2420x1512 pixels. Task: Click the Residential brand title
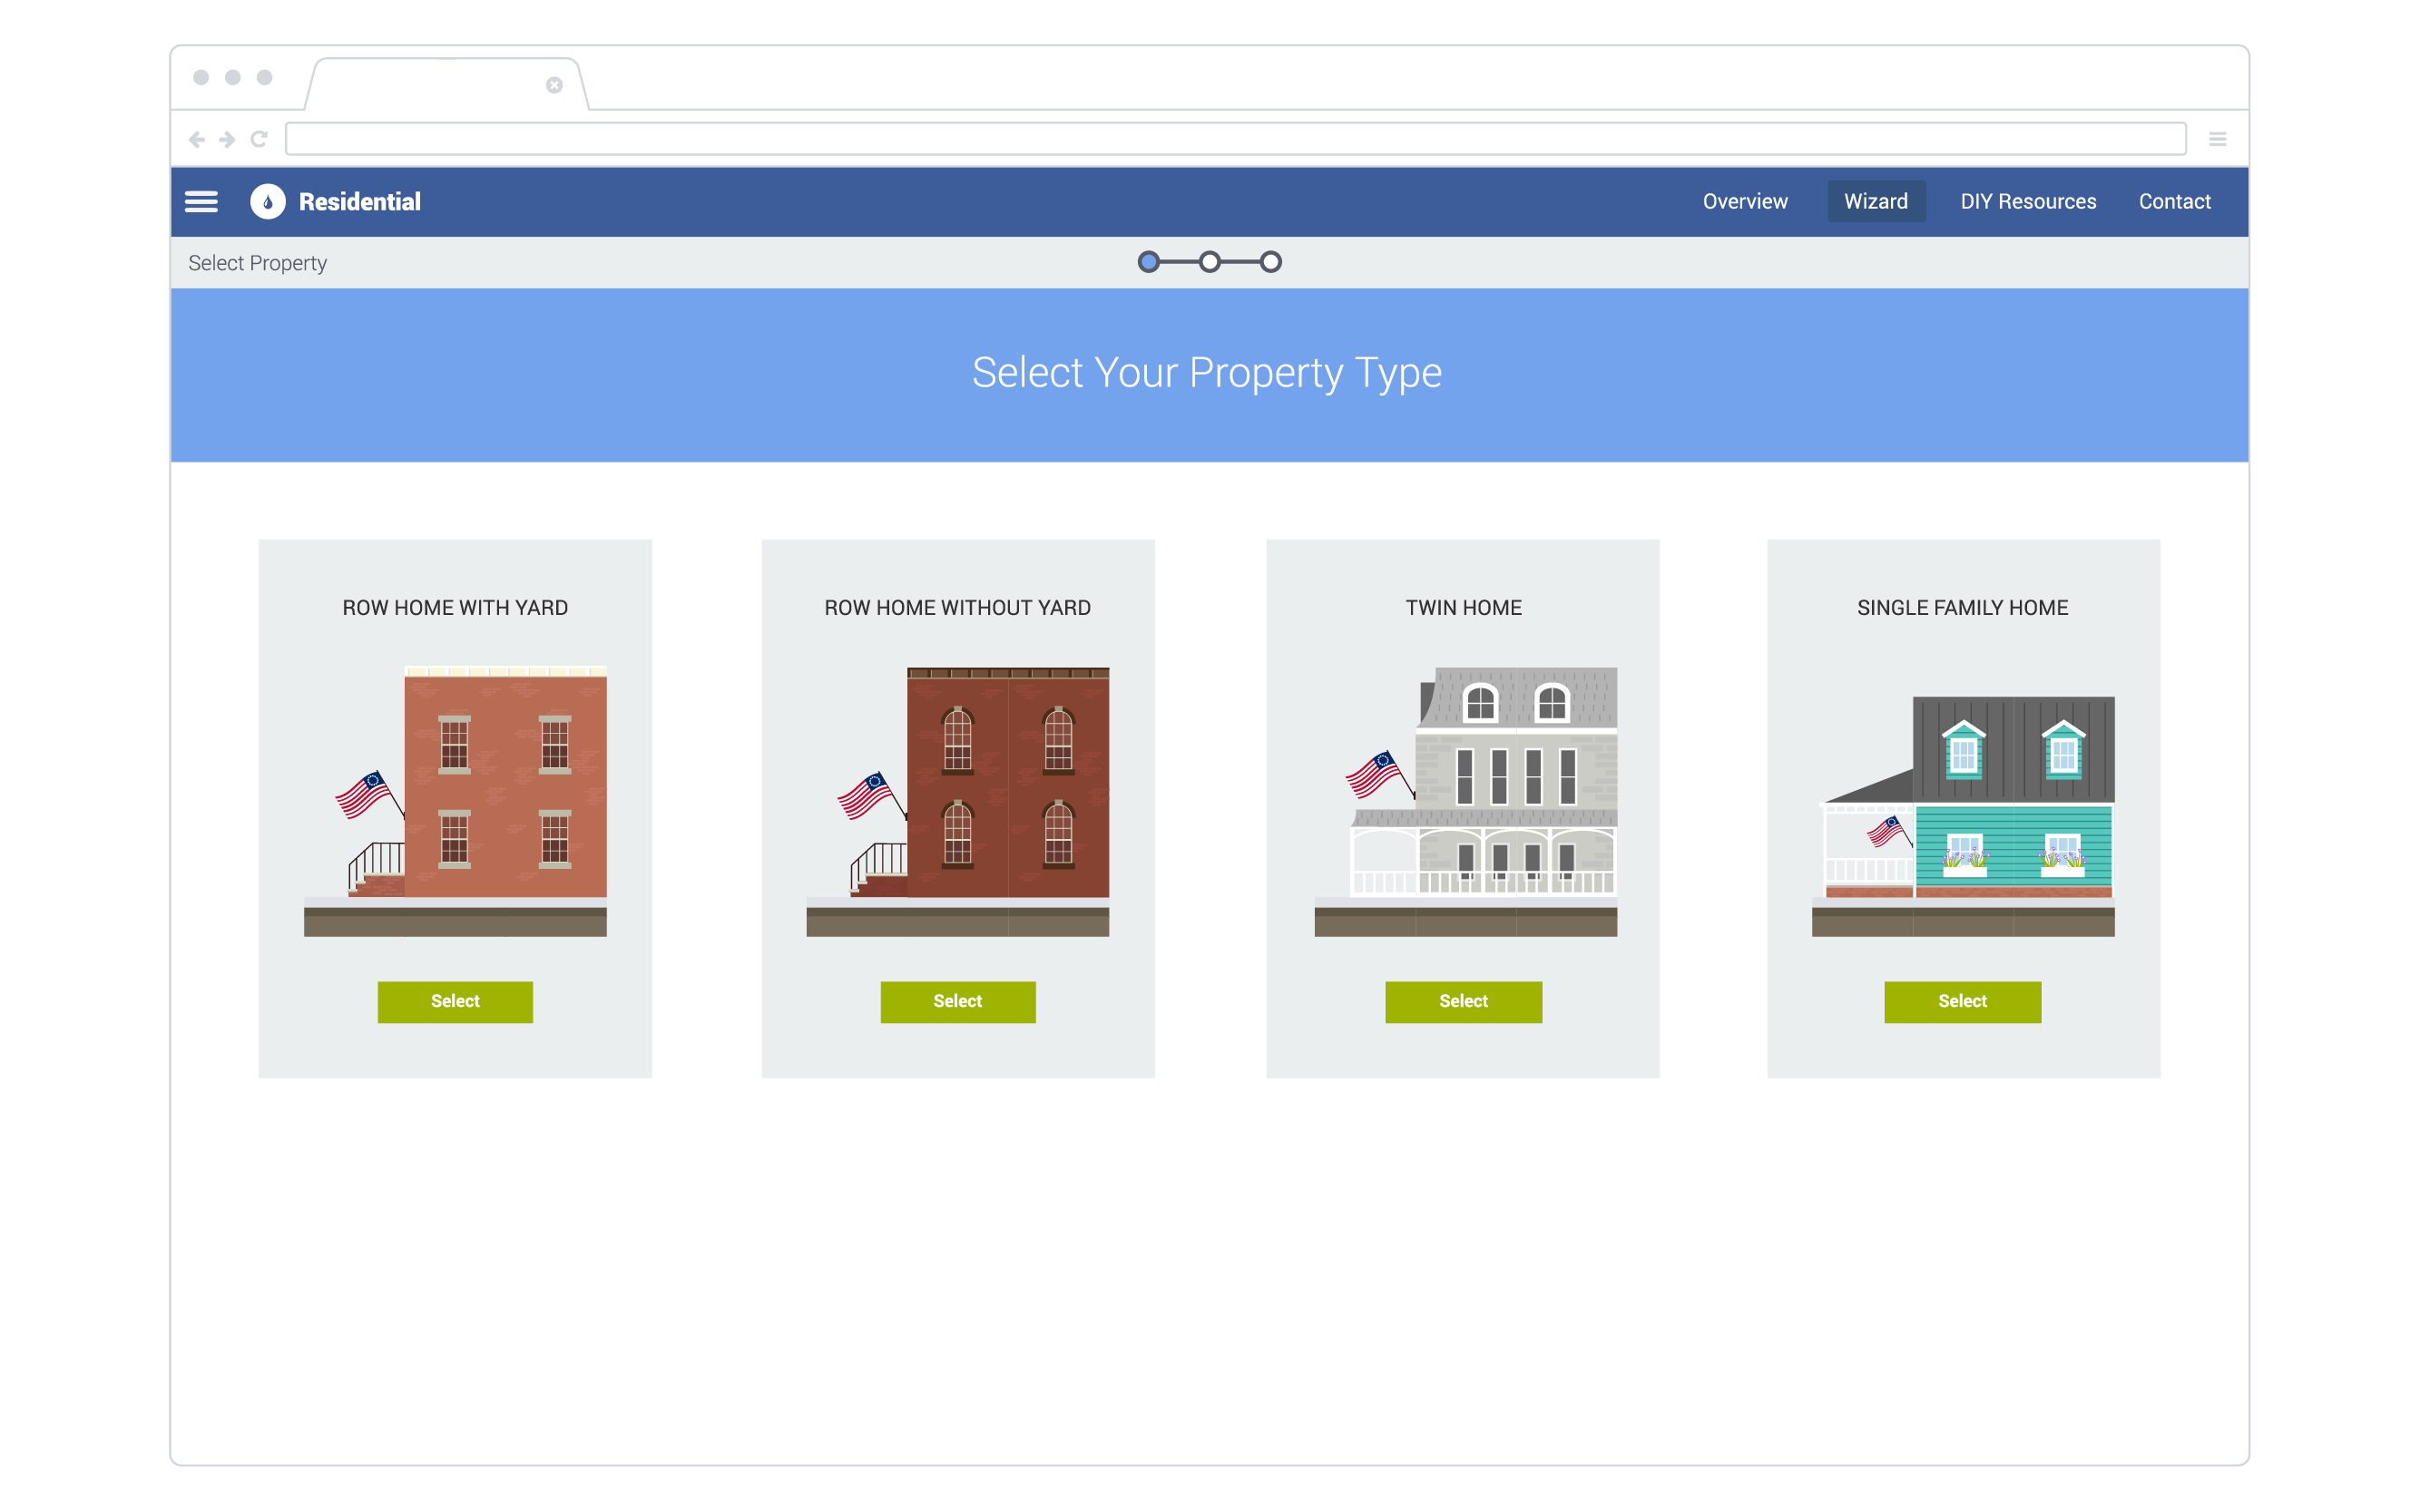[x=359, y=202]
